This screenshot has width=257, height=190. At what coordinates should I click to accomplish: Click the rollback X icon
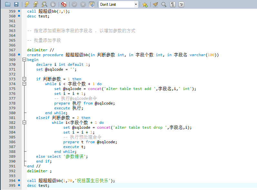coord(83,5)
